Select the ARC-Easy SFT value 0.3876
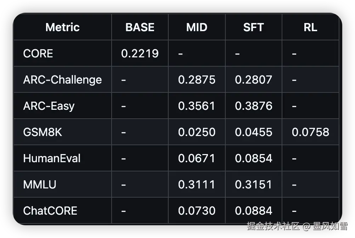This screenshot has width=355, height=238. 254,106
